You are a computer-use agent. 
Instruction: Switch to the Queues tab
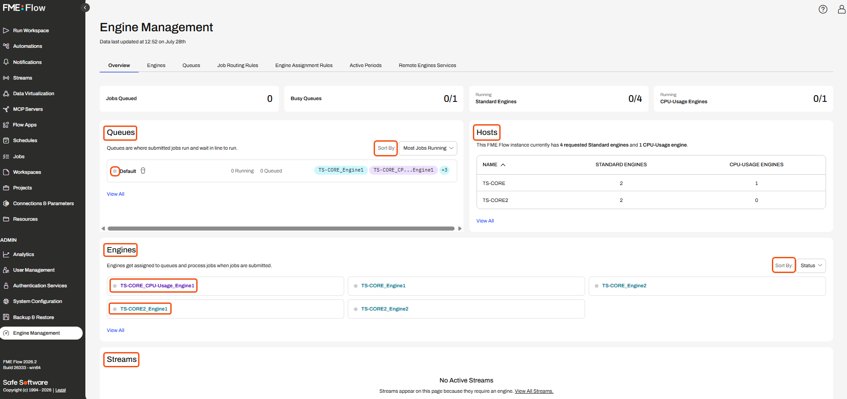click(191, 65)
